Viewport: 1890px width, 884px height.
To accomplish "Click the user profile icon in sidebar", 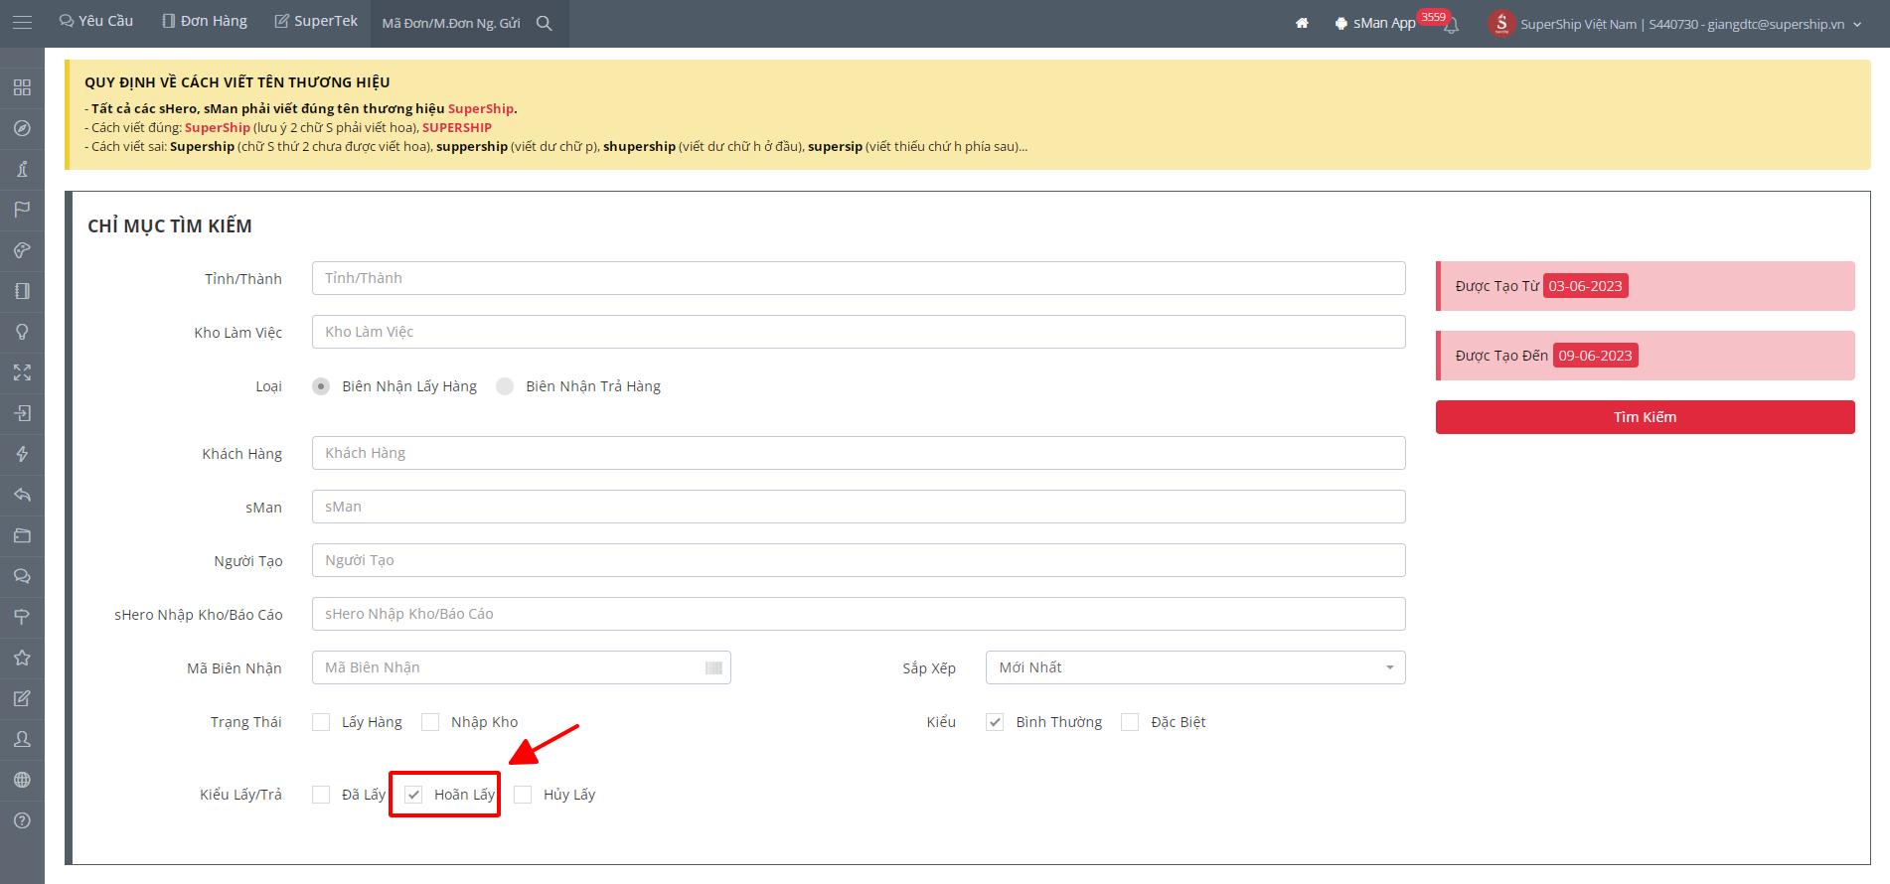I will [x=22, y=739].
